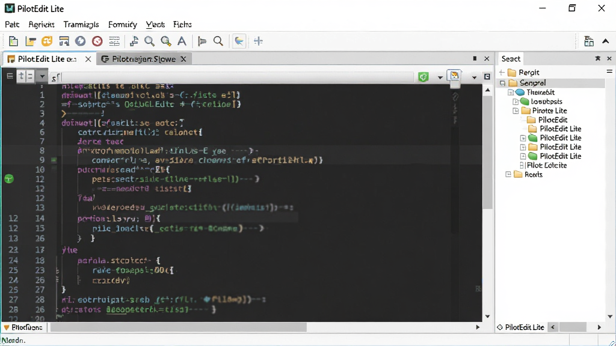
Task: Close the PilotEdit Lite editor tab
Action: click(x=88, y=59)
